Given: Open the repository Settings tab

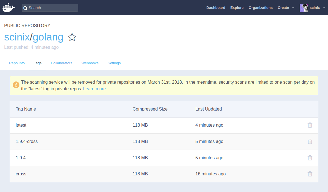Looking at the screenshot, I should point(114,63).
